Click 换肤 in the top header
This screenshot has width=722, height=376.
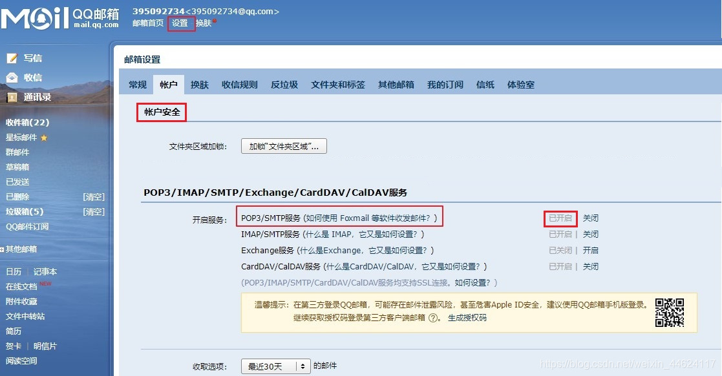pos(204,23)
